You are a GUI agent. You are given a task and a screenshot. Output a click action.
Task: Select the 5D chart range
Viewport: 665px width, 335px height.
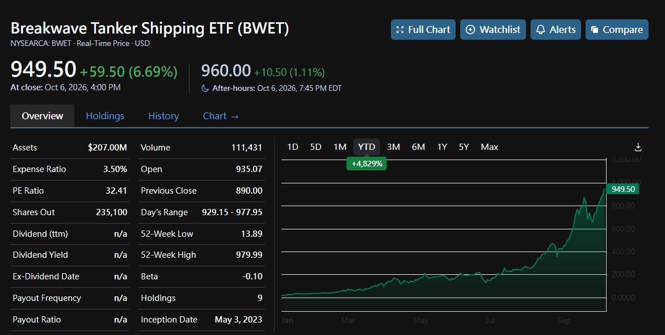(x=315, y=147)
